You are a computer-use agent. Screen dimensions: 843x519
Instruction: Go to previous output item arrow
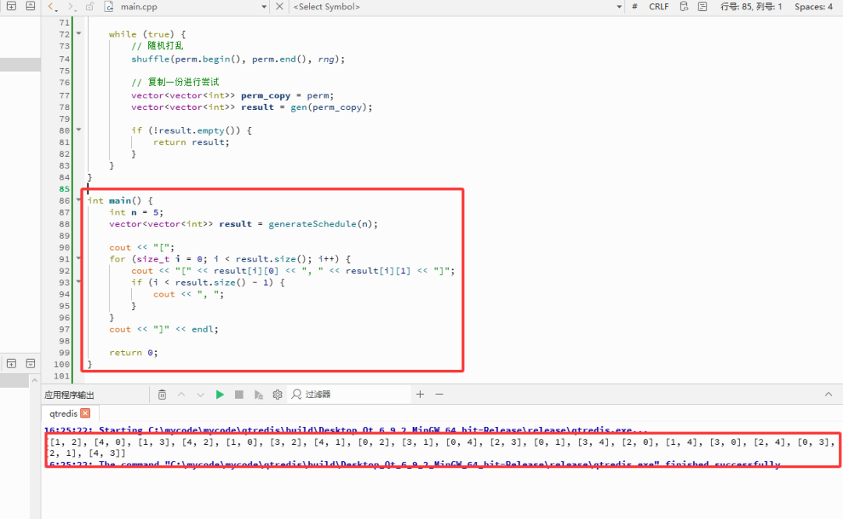pos(181,394)
